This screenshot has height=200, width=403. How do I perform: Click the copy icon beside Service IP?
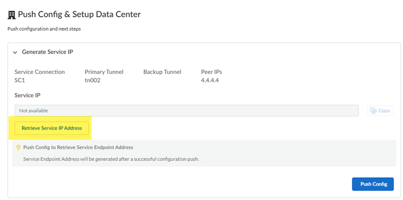tap(374, 110)
